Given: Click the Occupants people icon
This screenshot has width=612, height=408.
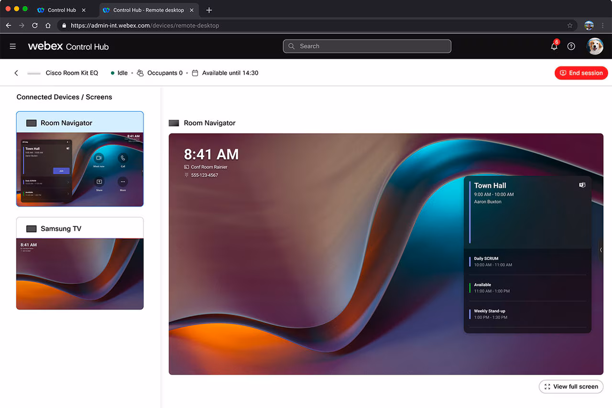Looking at the screenshot, I should click(140, 73).
